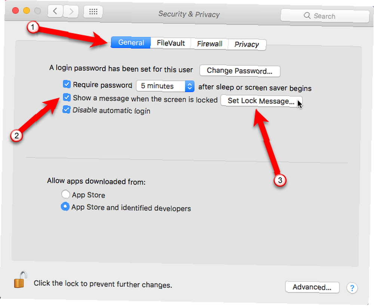Click the yellow minimize window button
Image resolution: width=374 pixels, height=306 pixels.
point(27,10)
